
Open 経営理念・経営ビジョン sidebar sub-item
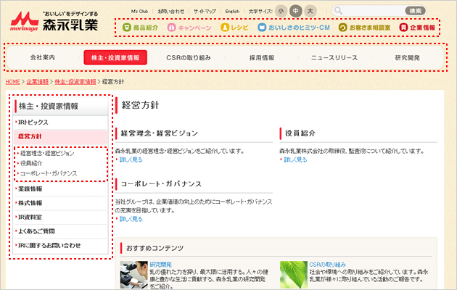(47, 153)
